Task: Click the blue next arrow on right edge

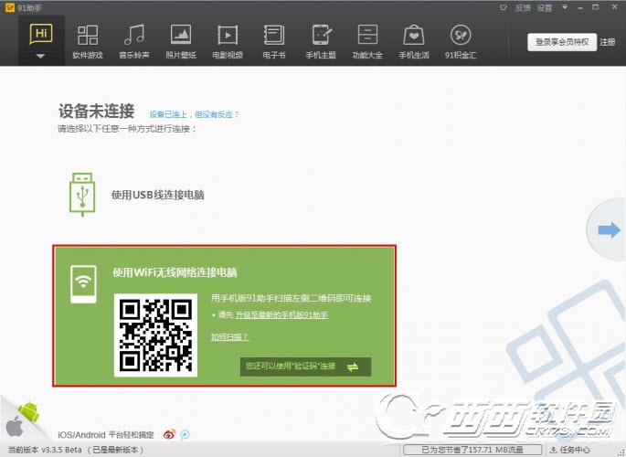Action: [x=610, y=230]
